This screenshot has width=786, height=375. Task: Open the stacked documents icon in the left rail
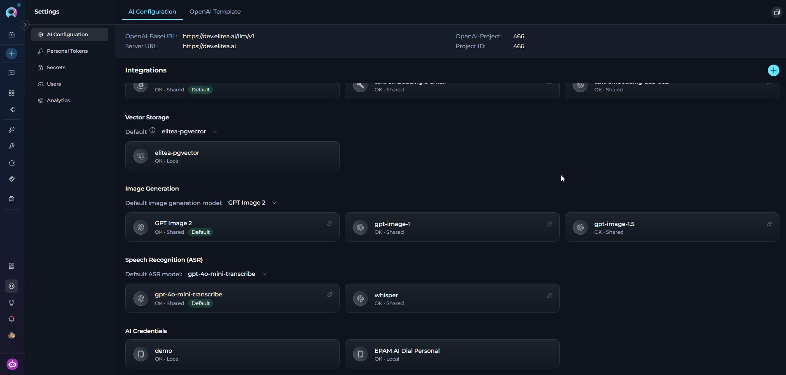click(x=12, y=199)
